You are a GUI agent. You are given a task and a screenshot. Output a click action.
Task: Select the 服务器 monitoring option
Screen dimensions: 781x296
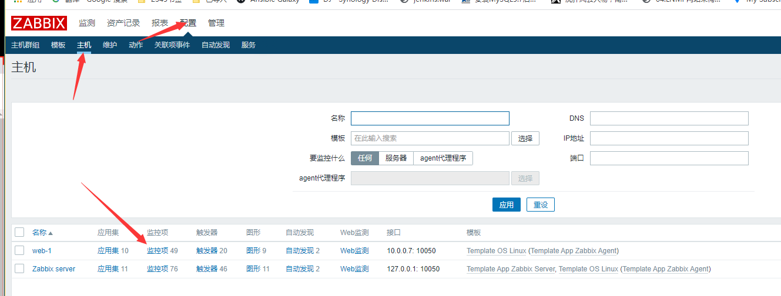396,158
